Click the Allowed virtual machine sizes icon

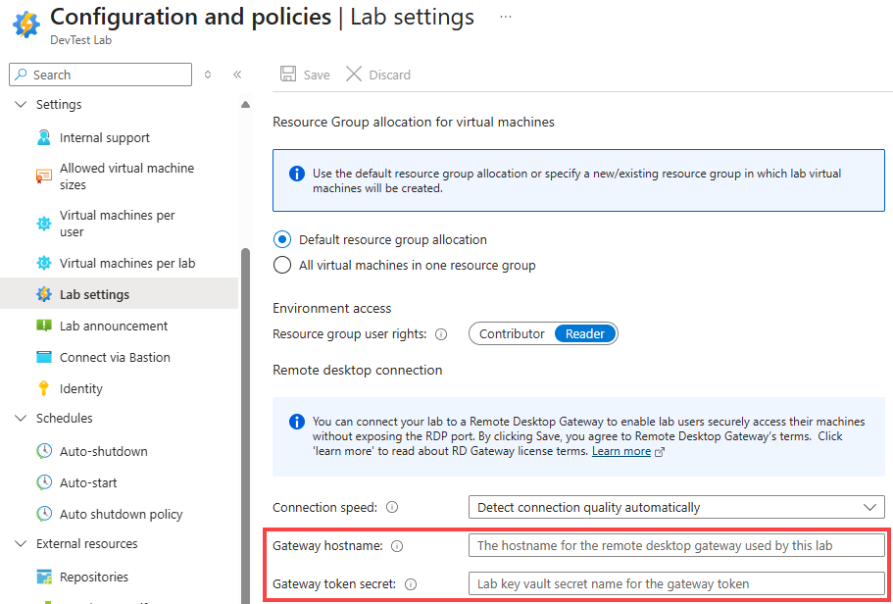pos(44,176)
